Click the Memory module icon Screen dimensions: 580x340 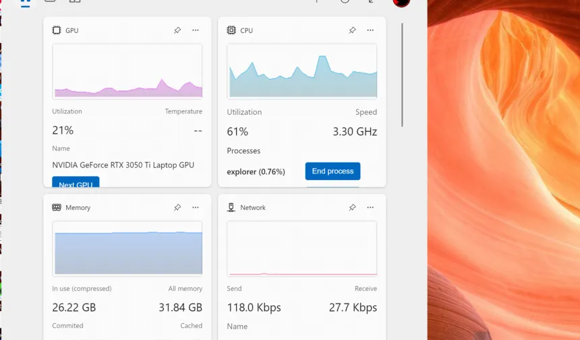click(x=57, y=207)
